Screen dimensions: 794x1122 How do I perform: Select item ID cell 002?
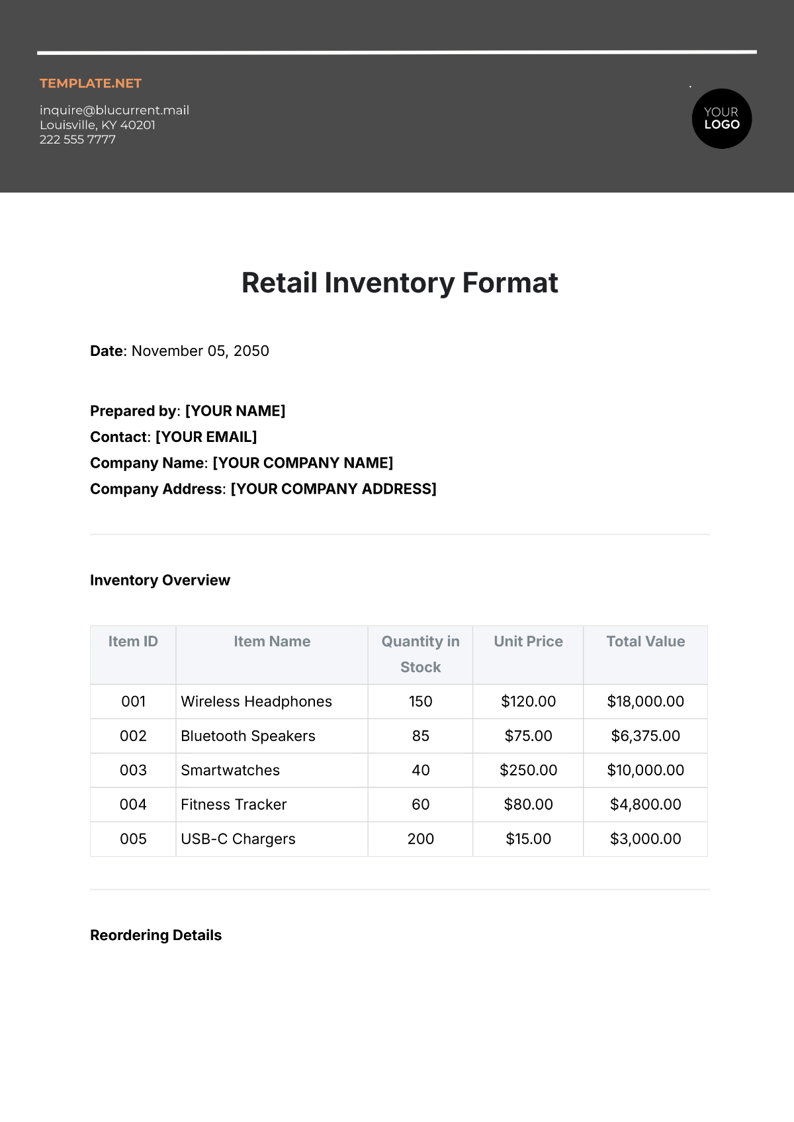[x=133, y=736]
